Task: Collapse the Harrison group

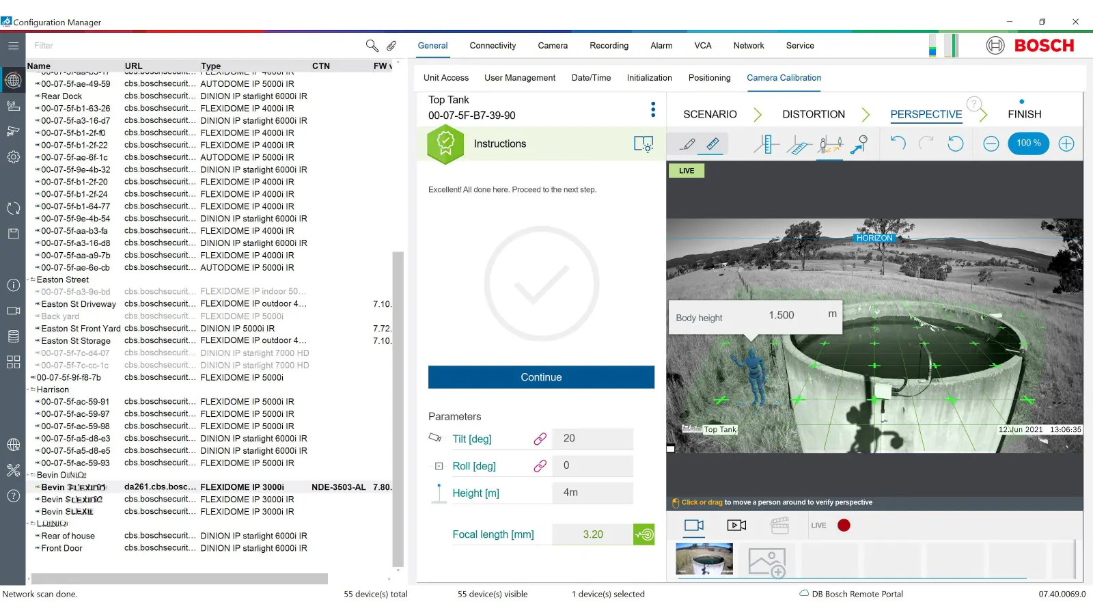Action: point(29,389)
